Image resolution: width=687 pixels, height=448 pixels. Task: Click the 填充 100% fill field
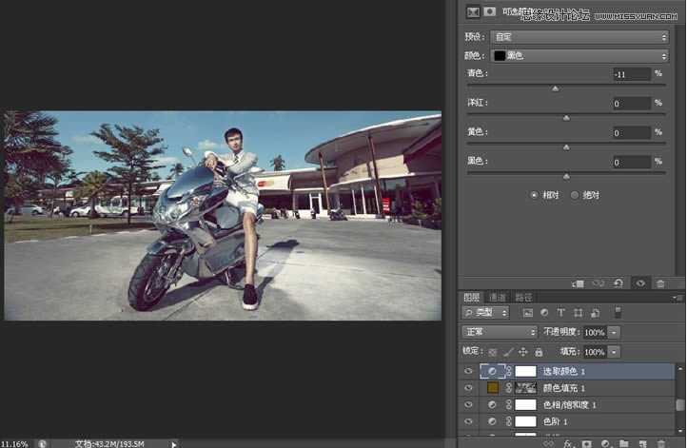pos(596,352)
